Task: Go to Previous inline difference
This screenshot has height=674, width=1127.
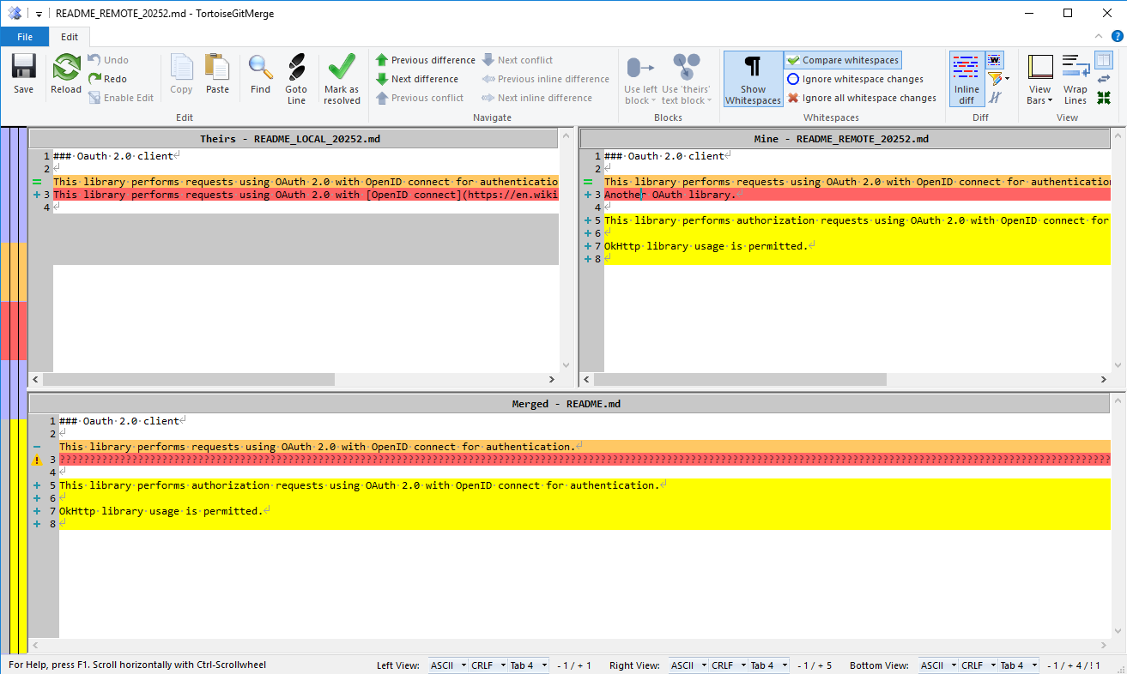Action: [x=545, y=79]
